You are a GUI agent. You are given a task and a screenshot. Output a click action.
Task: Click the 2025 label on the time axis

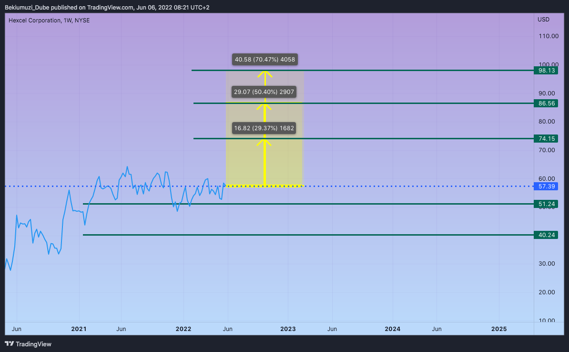coord(499,329)
